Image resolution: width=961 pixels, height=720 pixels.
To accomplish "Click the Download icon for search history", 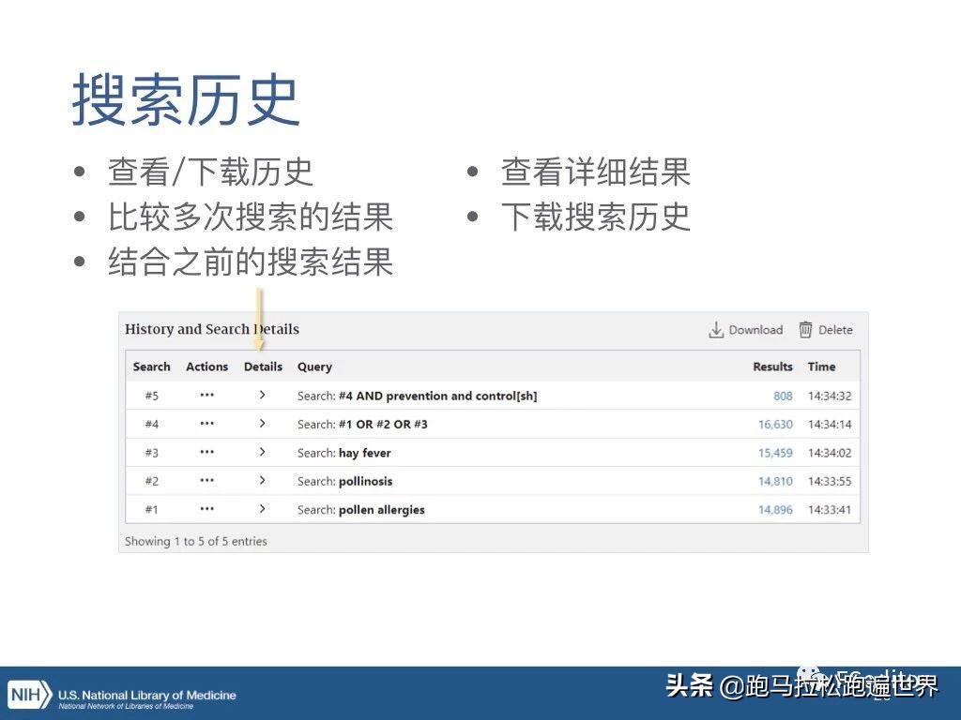I will (744, 329).
